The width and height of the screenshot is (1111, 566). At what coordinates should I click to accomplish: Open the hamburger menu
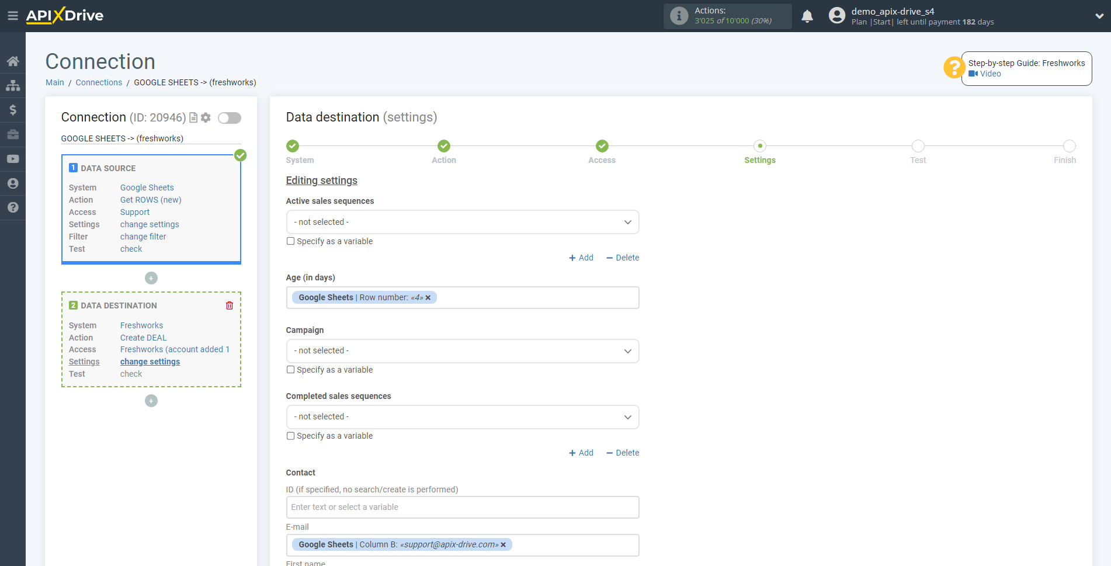13,16
